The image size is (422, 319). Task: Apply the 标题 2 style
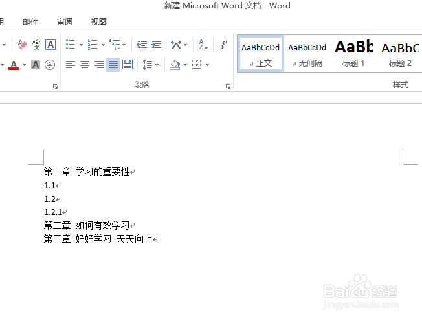400,54
